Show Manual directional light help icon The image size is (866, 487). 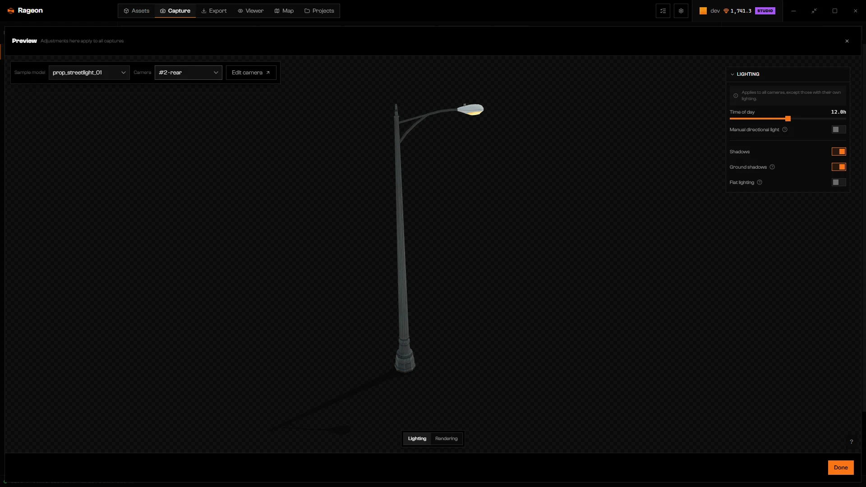(784, 130)
